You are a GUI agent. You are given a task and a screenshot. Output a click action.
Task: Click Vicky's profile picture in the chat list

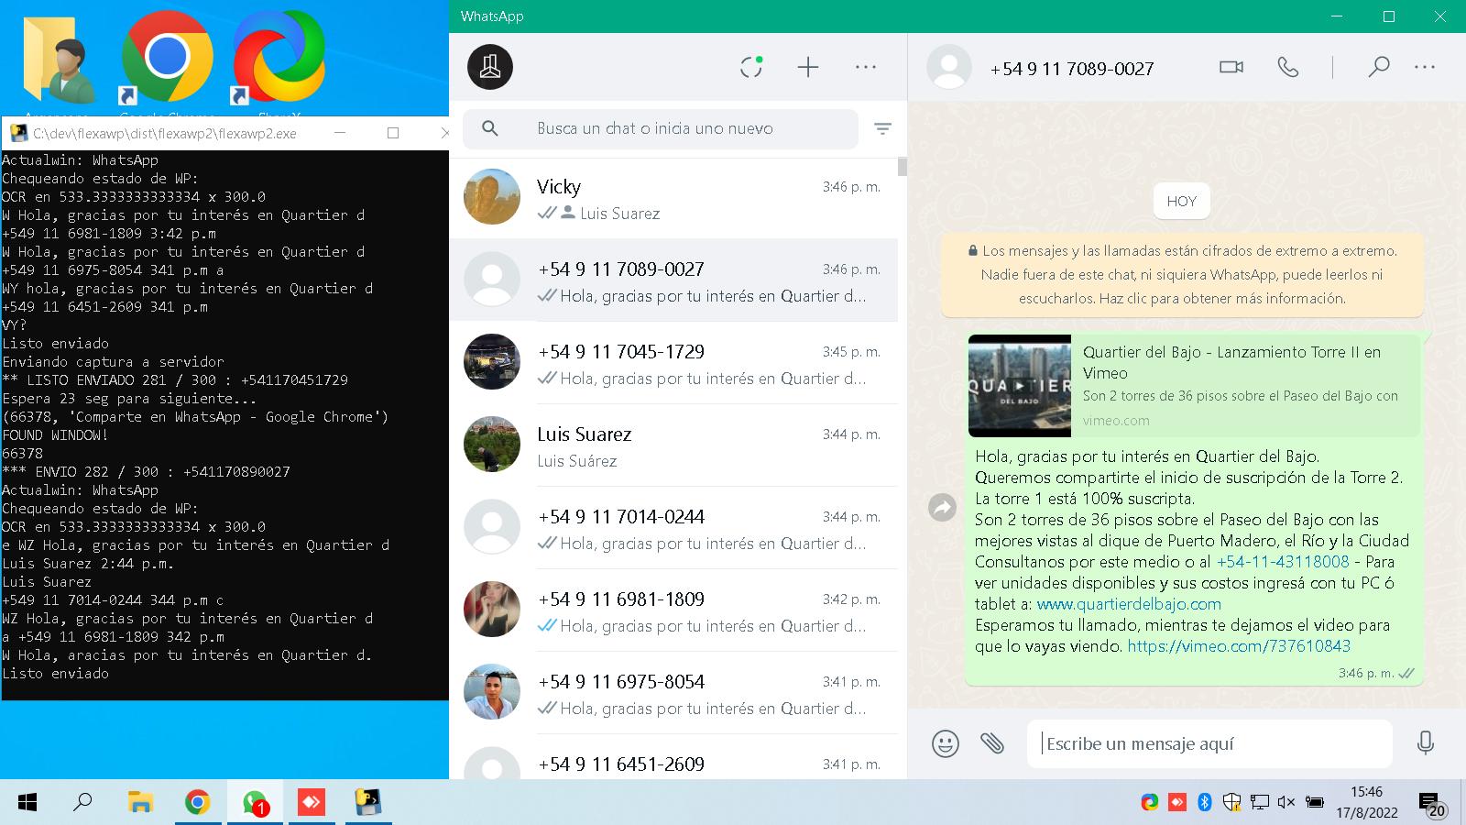492,196
